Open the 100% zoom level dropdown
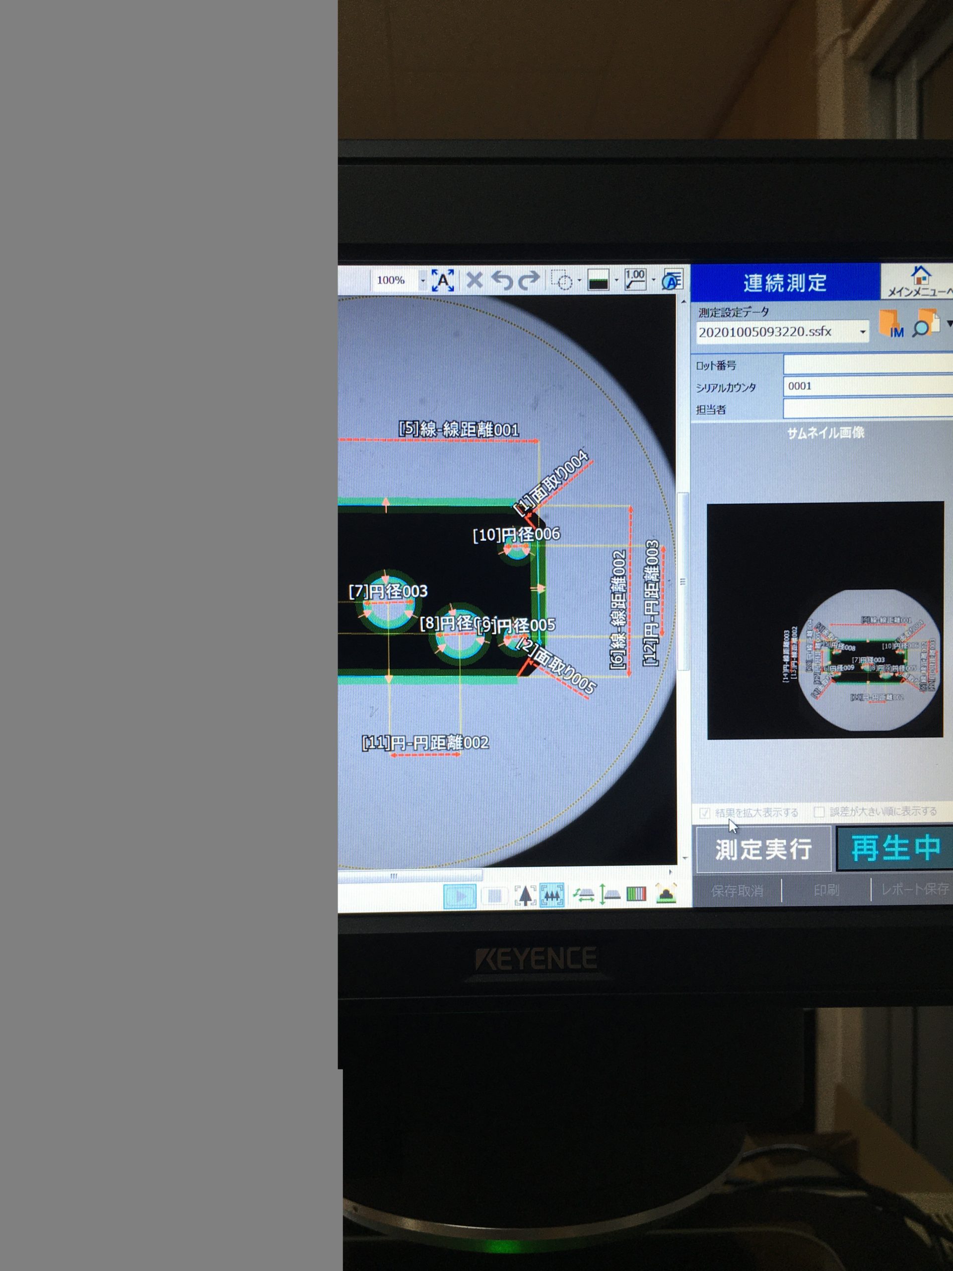This screenshot has height=1271, width=953. [x=423, y=281]
